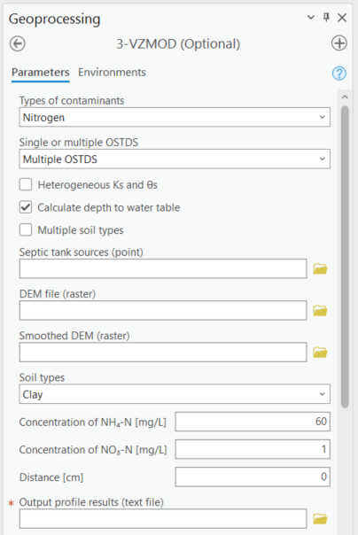Edit Distance [cm] value field

(253, 477)
